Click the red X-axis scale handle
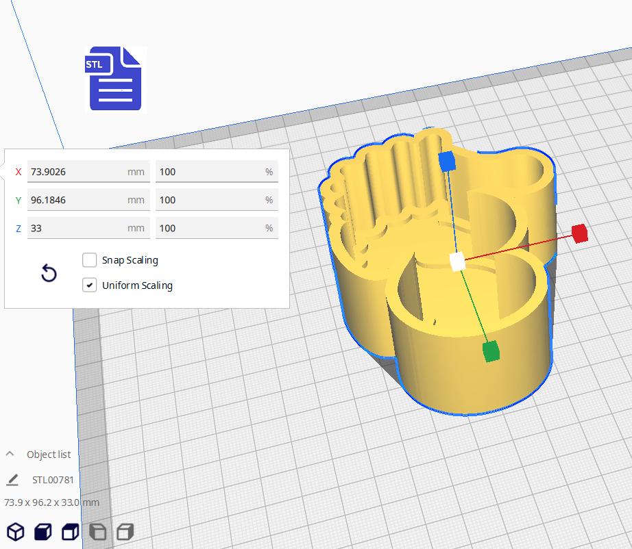This screenshot has width=632, height=549. click(580, 233)
